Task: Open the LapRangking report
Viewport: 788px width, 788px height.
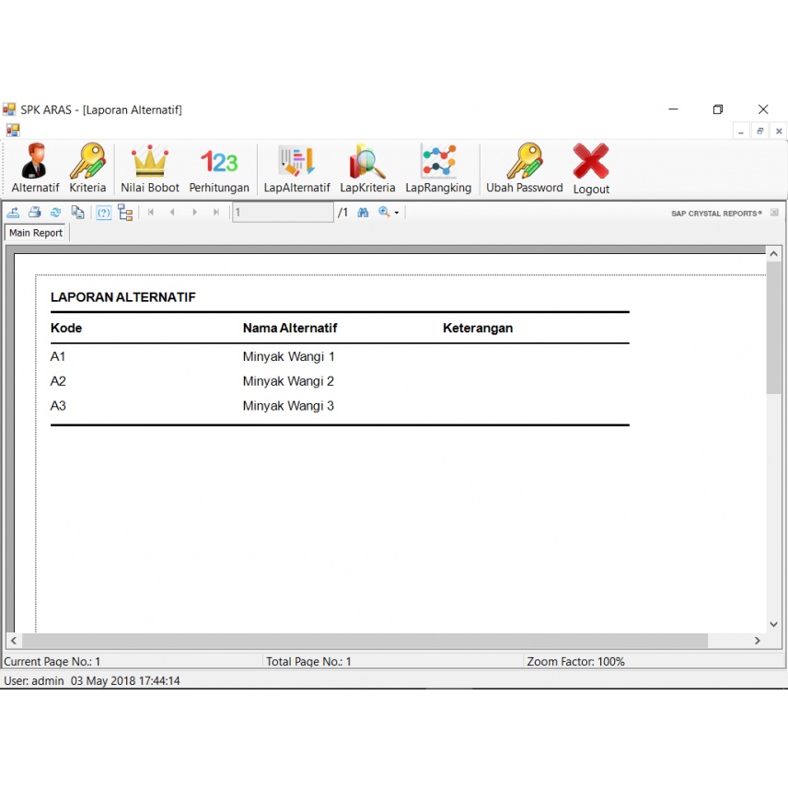Action: 438,168
